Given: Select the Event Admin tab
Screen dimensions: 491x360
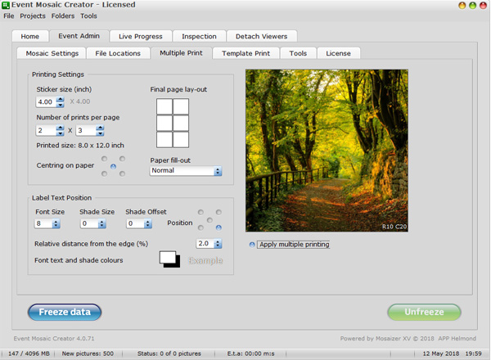Looking at the screenshot, I should point(79,36).
